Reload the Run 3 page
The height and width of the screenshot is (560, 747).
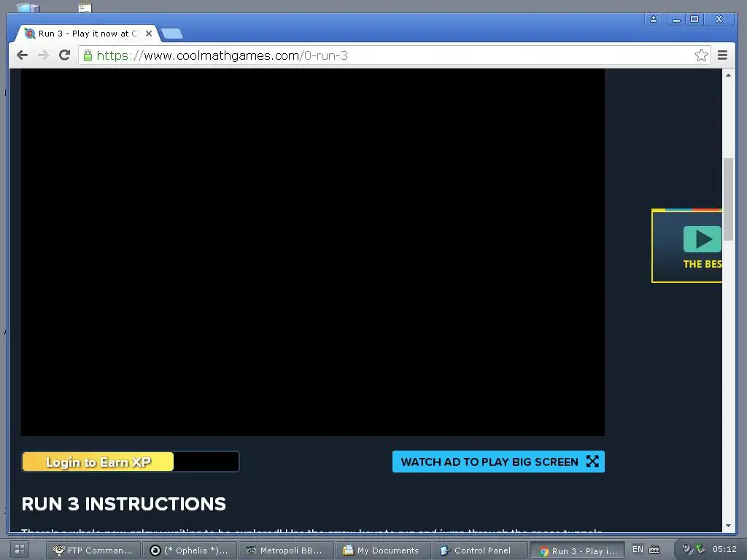(65, 55)
